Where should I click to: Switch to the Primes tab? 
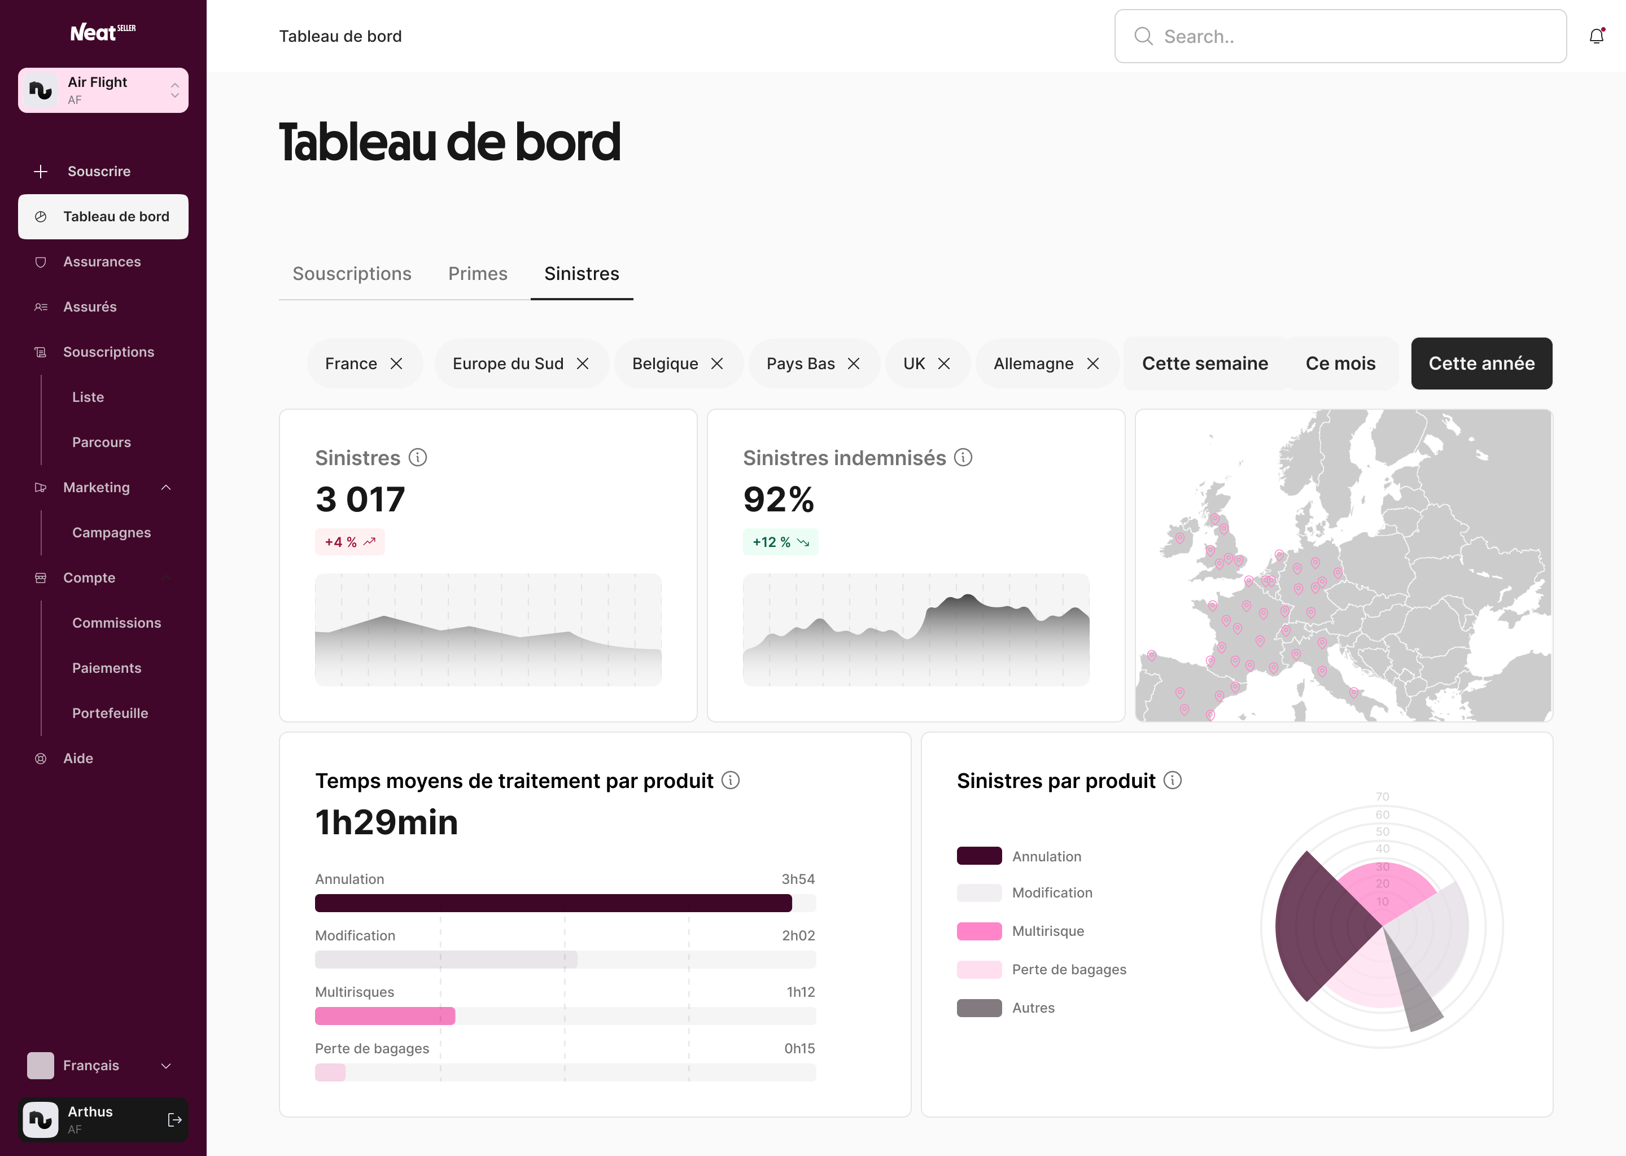478,273
